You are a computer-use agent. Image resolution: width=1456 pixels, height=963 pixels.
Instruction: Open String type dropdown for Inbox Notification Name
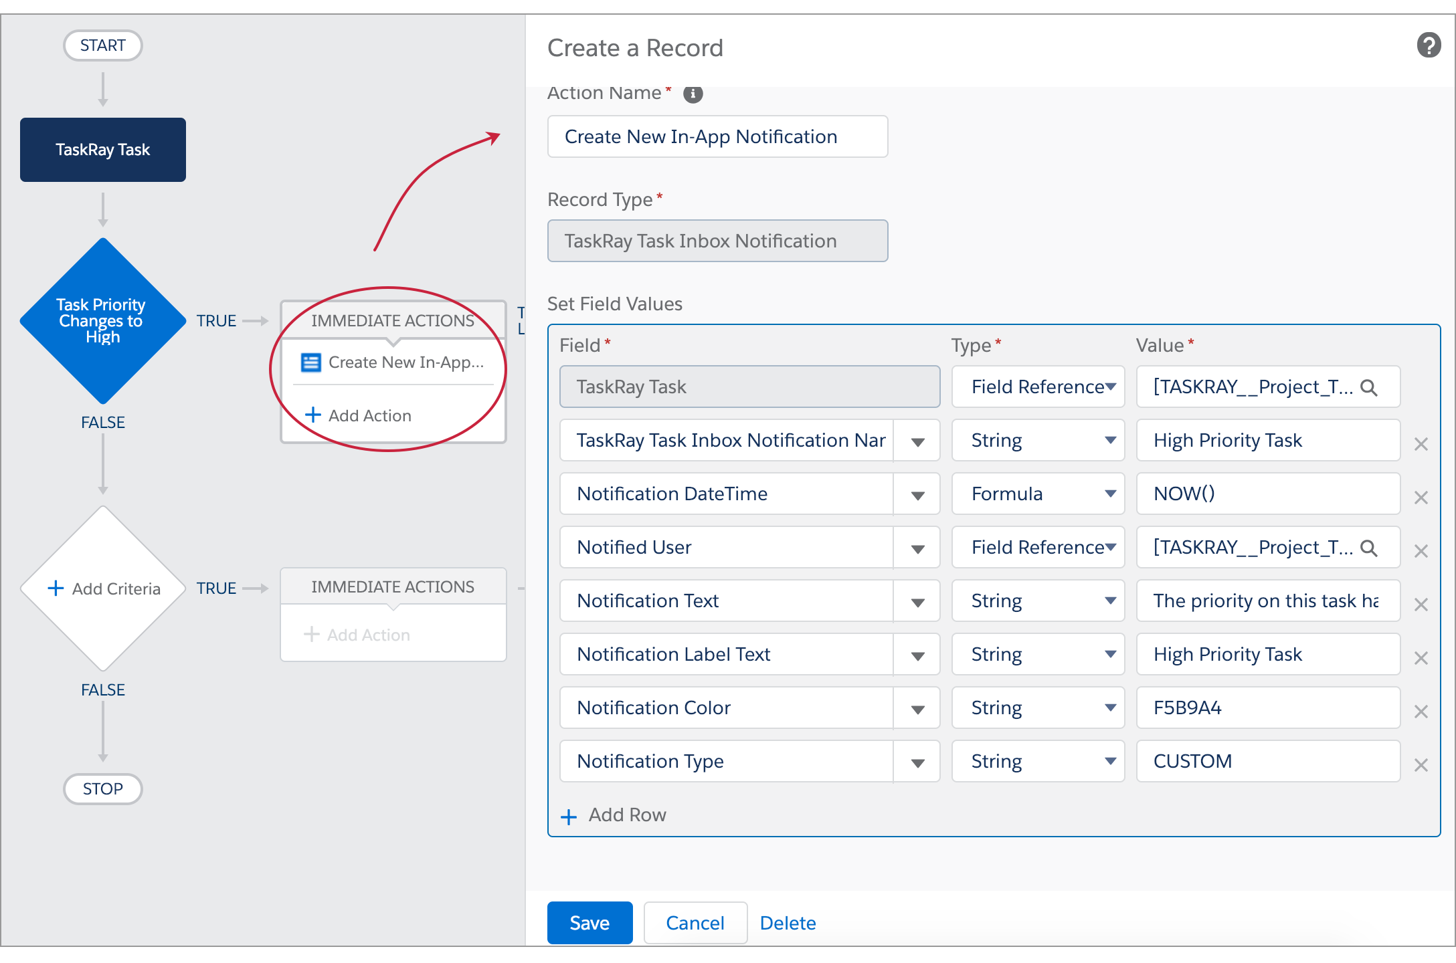pos(1038,440)
